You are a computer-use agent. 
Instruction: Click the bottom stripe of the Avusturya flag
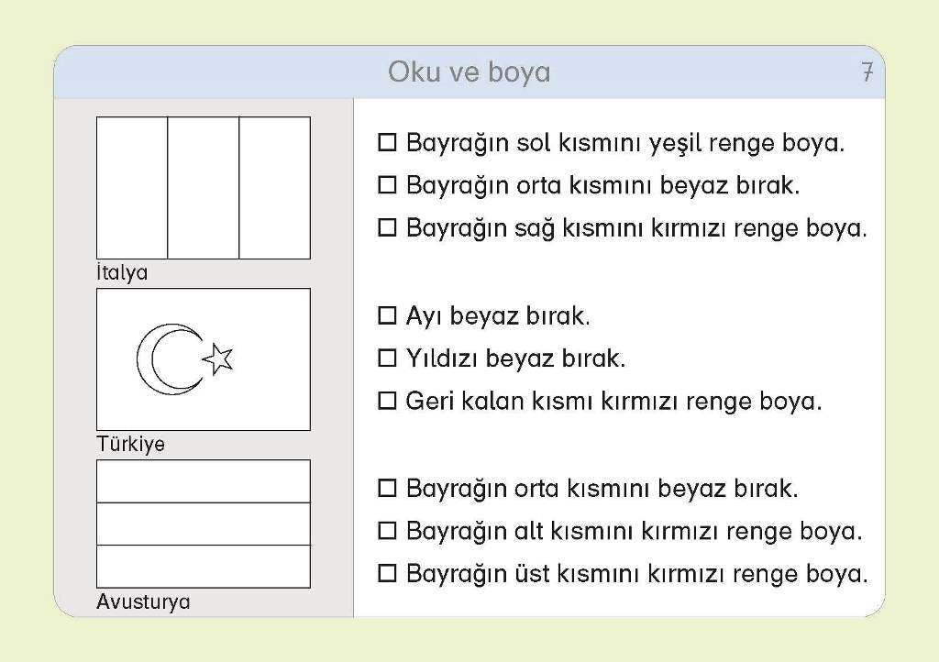coord(204,566)
